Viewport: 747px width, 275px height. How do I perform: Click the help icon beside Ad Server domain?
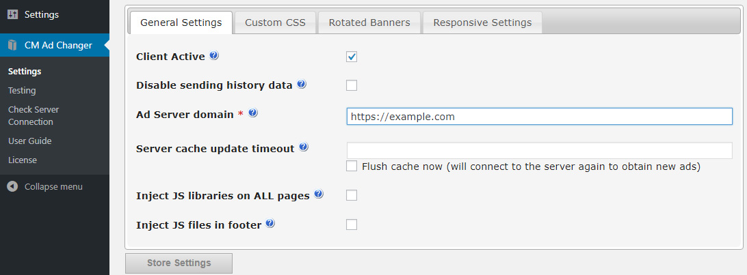(x=253, y=113)
